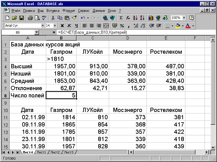Increase decimal places
The width and height of the screenshot is (217, 162).
(x=136, y=26)
